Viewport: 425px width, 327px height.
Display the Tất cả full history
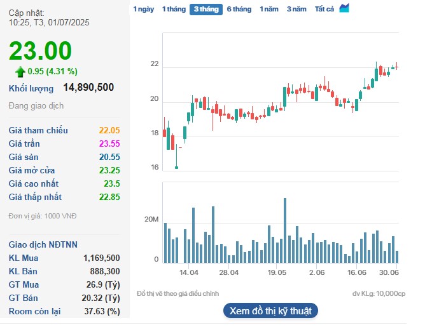tap(324, 10)
